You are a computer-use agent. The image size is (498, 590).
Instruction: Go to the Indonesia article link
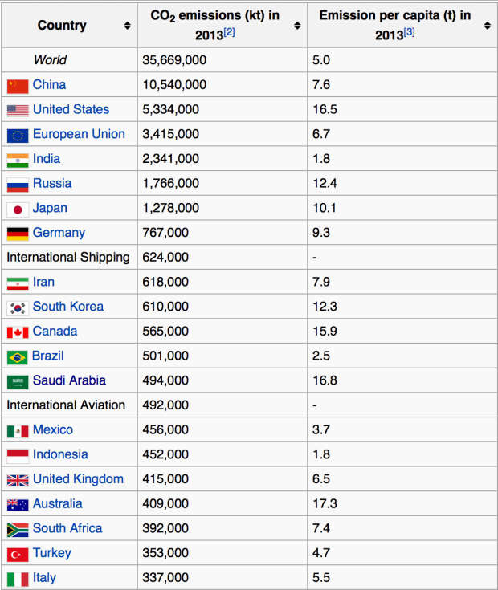60,454
